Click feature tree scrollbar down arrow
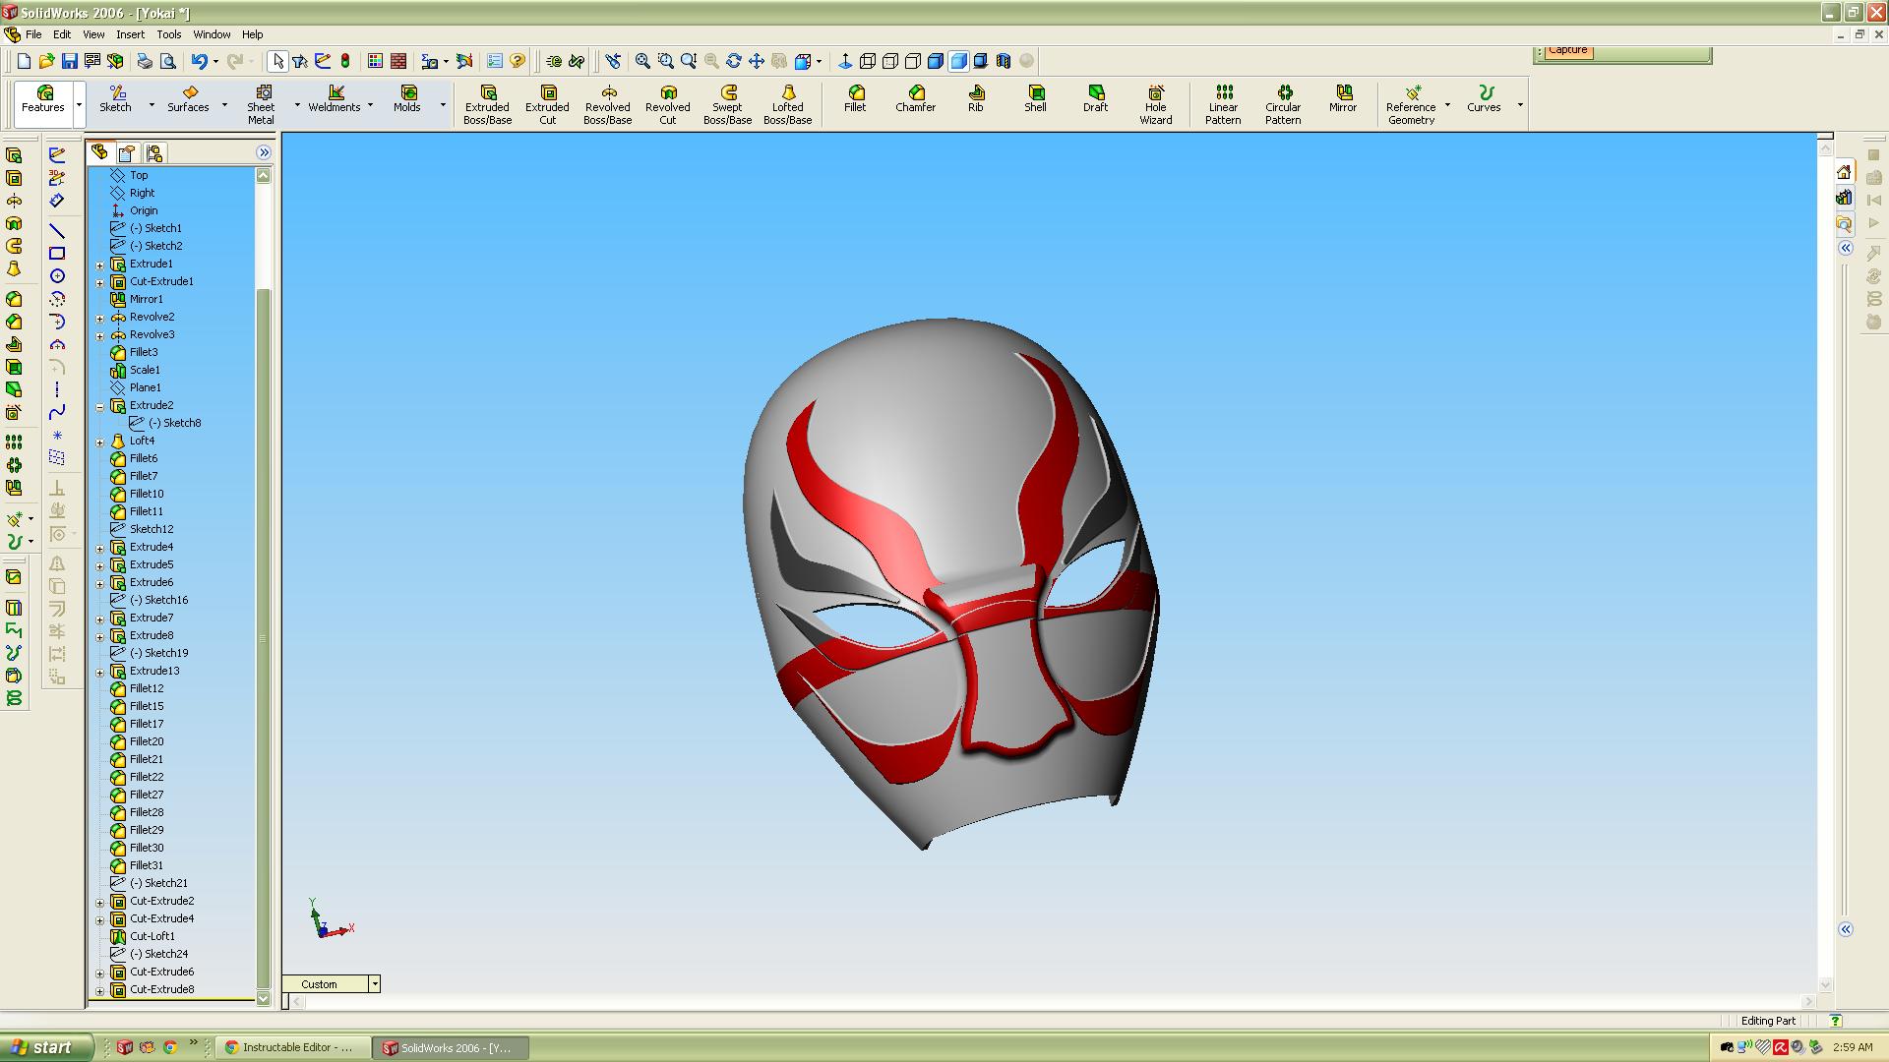The width and height of the screenshot is (1889, 1062). pos(263,998)
